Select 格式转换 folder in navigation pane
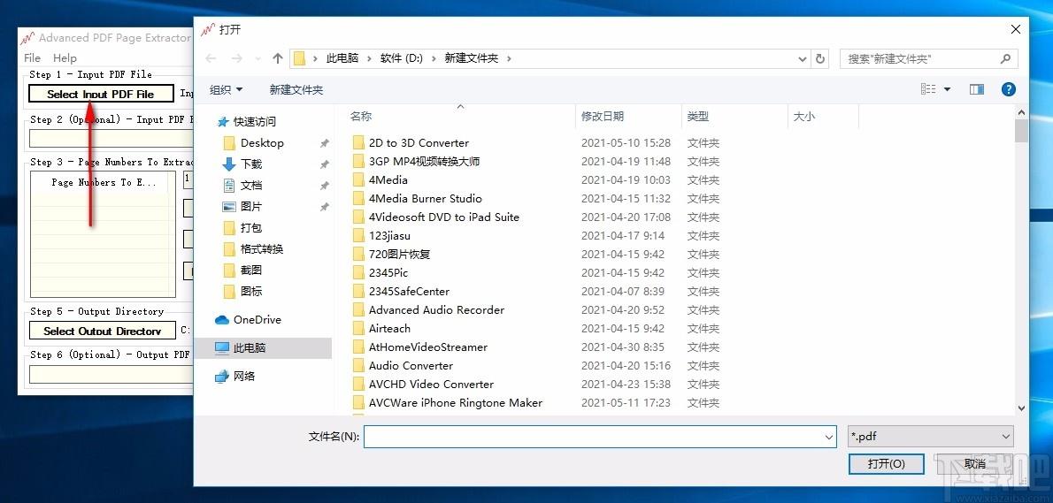This screenshot has height=503, width=1053. tap(262, 248)
